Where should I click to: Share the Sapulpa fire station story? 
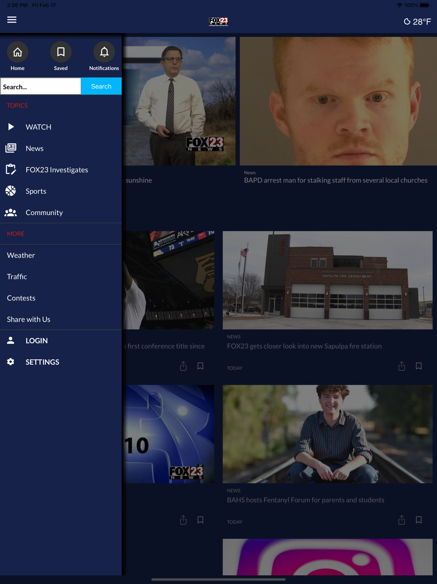[x=402, y=366]
